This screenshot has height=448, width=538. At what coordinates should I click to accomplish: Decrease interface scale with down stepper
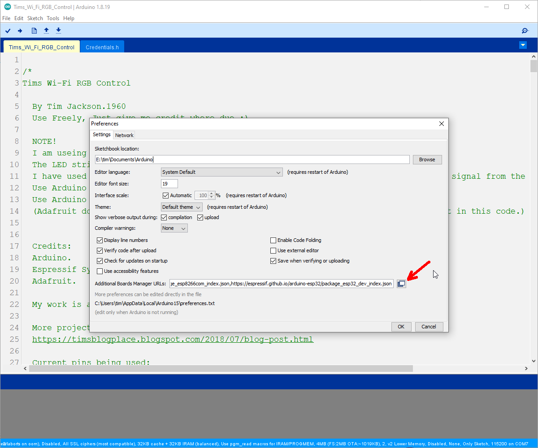212,198
